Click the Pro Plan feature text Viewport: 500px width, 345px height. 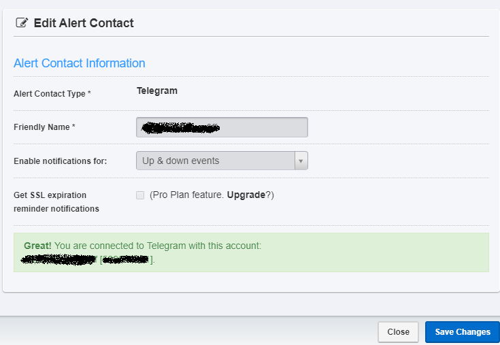click(186, 195)
